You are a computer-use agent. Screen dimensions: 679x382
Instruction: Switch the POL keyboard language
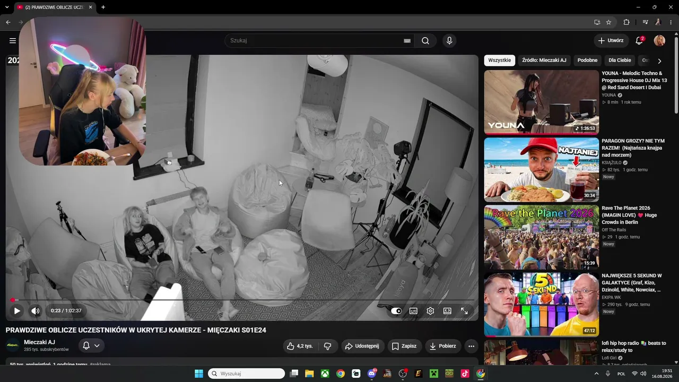coord(621,374)
